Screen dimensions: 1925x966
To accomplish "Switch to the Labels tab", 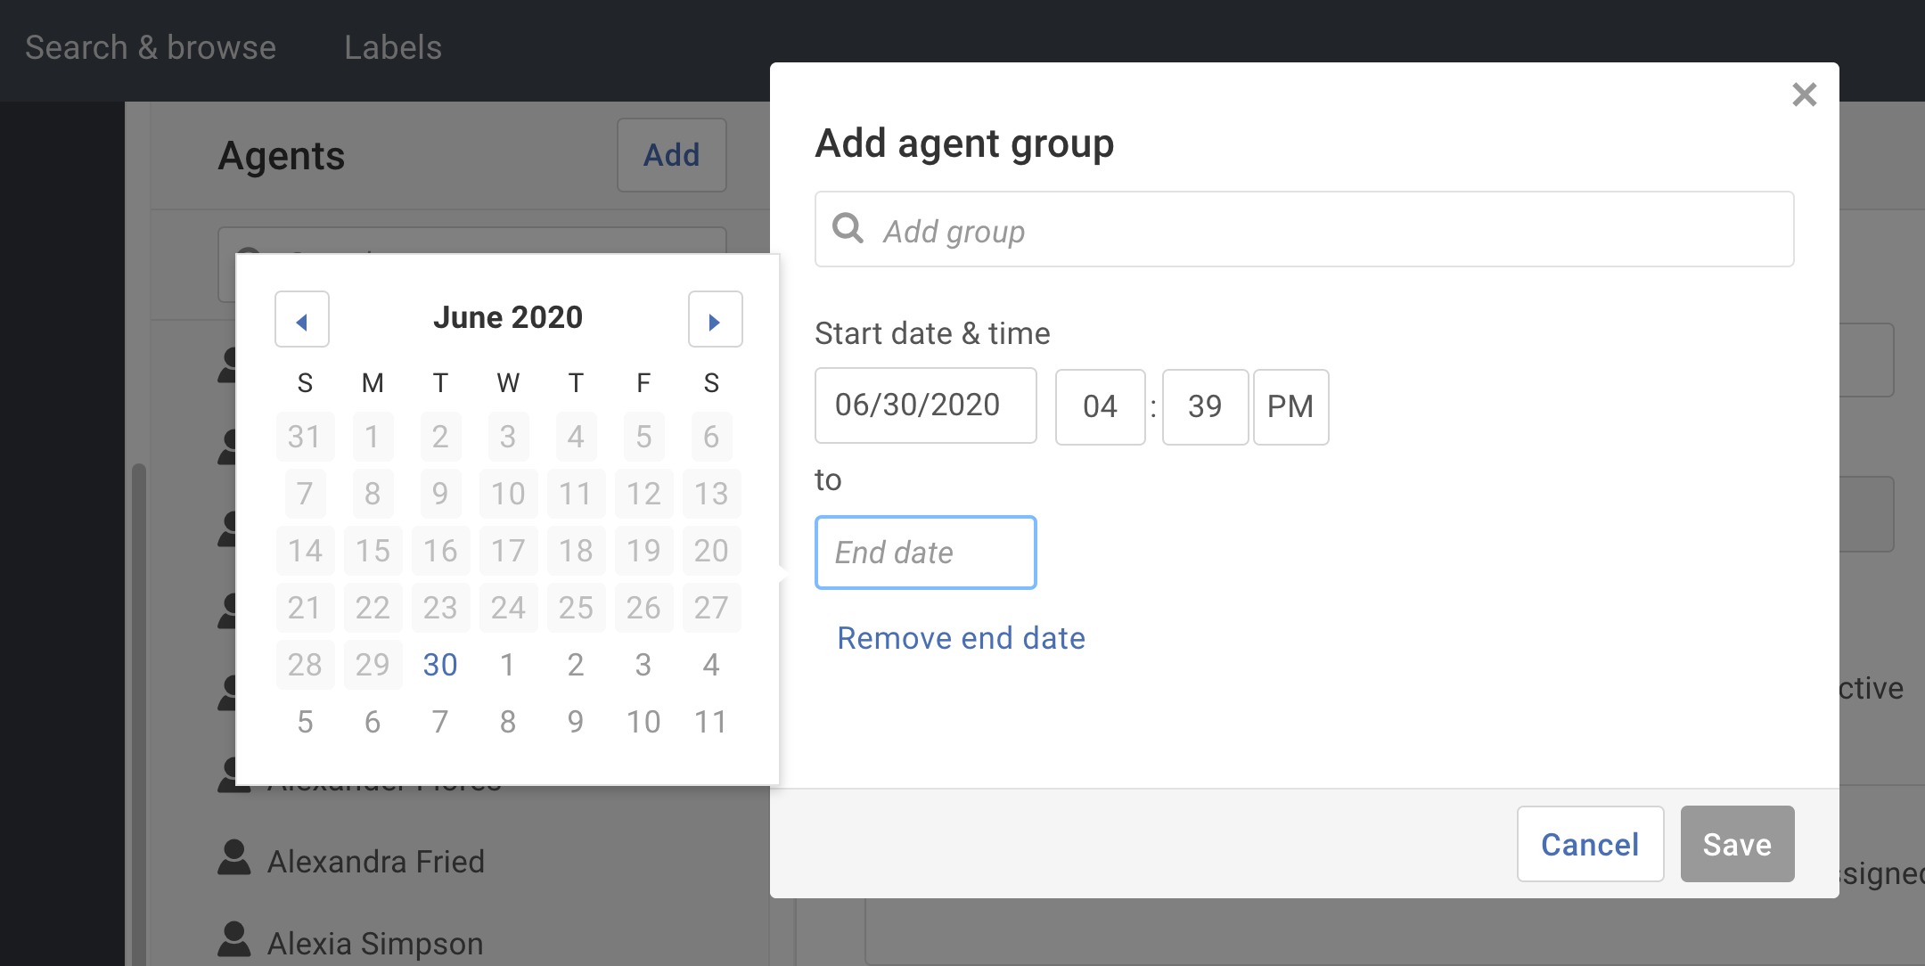I will (x=393, y=46).
